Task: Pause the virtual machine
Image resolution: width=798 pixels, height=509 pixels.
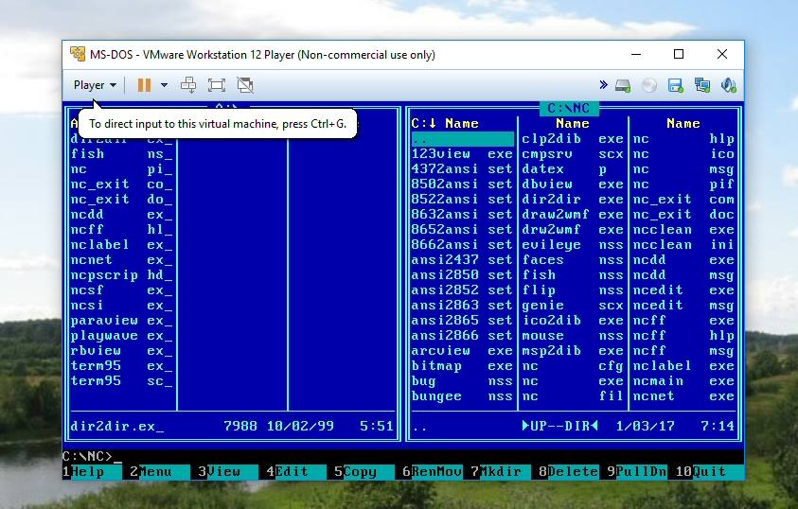Action: (145, 85)
